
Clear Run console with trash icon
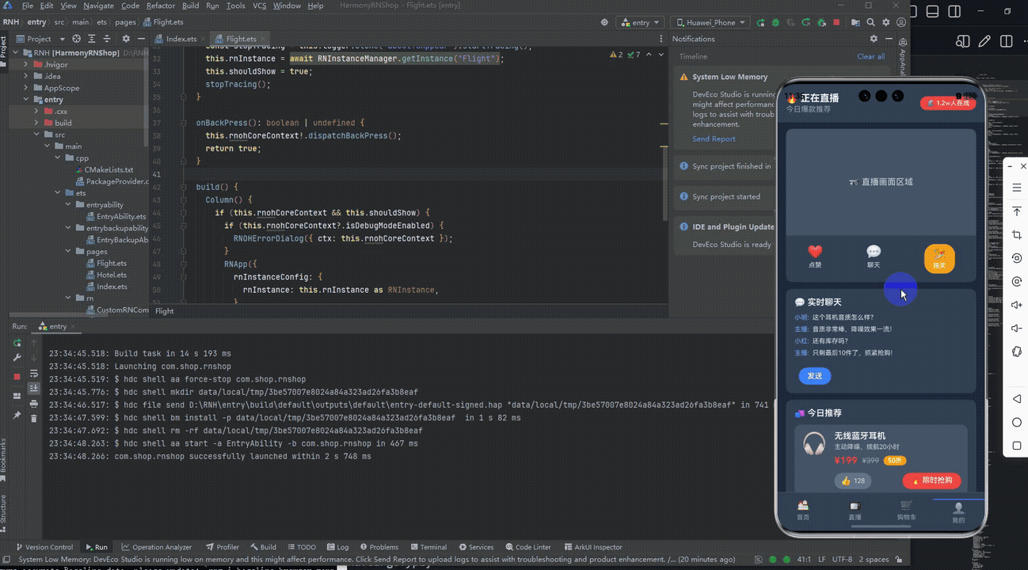coord(34,418)
